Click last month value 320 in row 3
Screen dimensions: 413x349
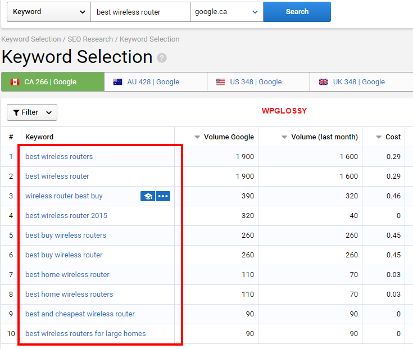tap(352, 196)
